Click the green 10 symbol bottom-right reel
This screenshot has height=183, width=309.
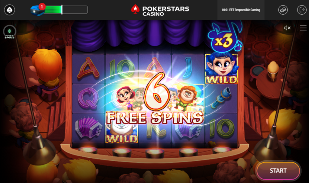tap(222, 128)
